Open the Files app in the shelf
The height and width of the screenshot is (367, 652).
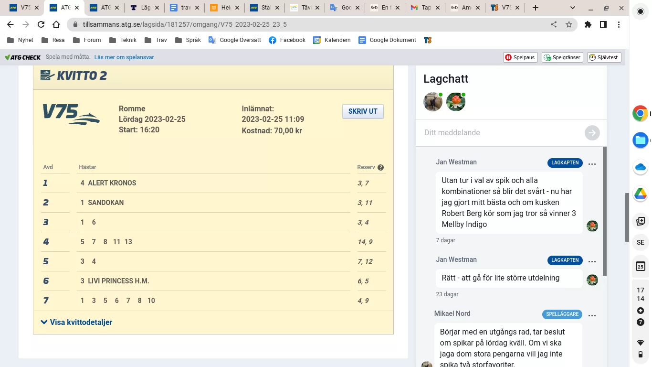[640, 140]
